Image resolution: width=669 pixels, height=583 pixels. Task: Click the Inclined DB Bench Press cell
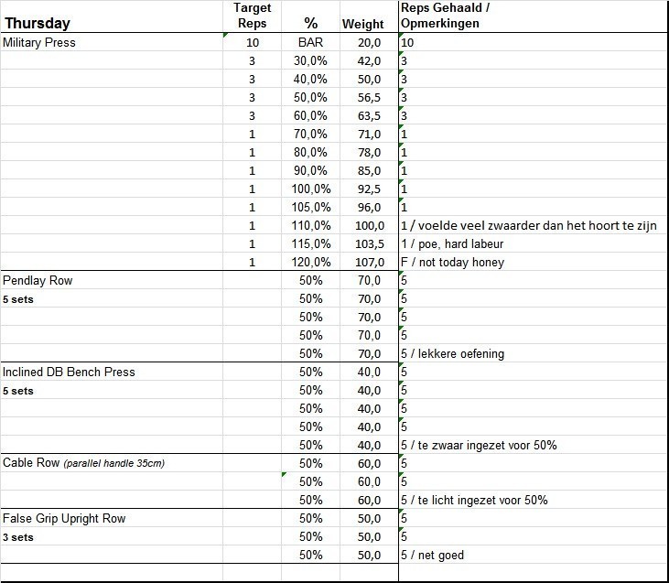pyautogui.click(x=69, y=372)
